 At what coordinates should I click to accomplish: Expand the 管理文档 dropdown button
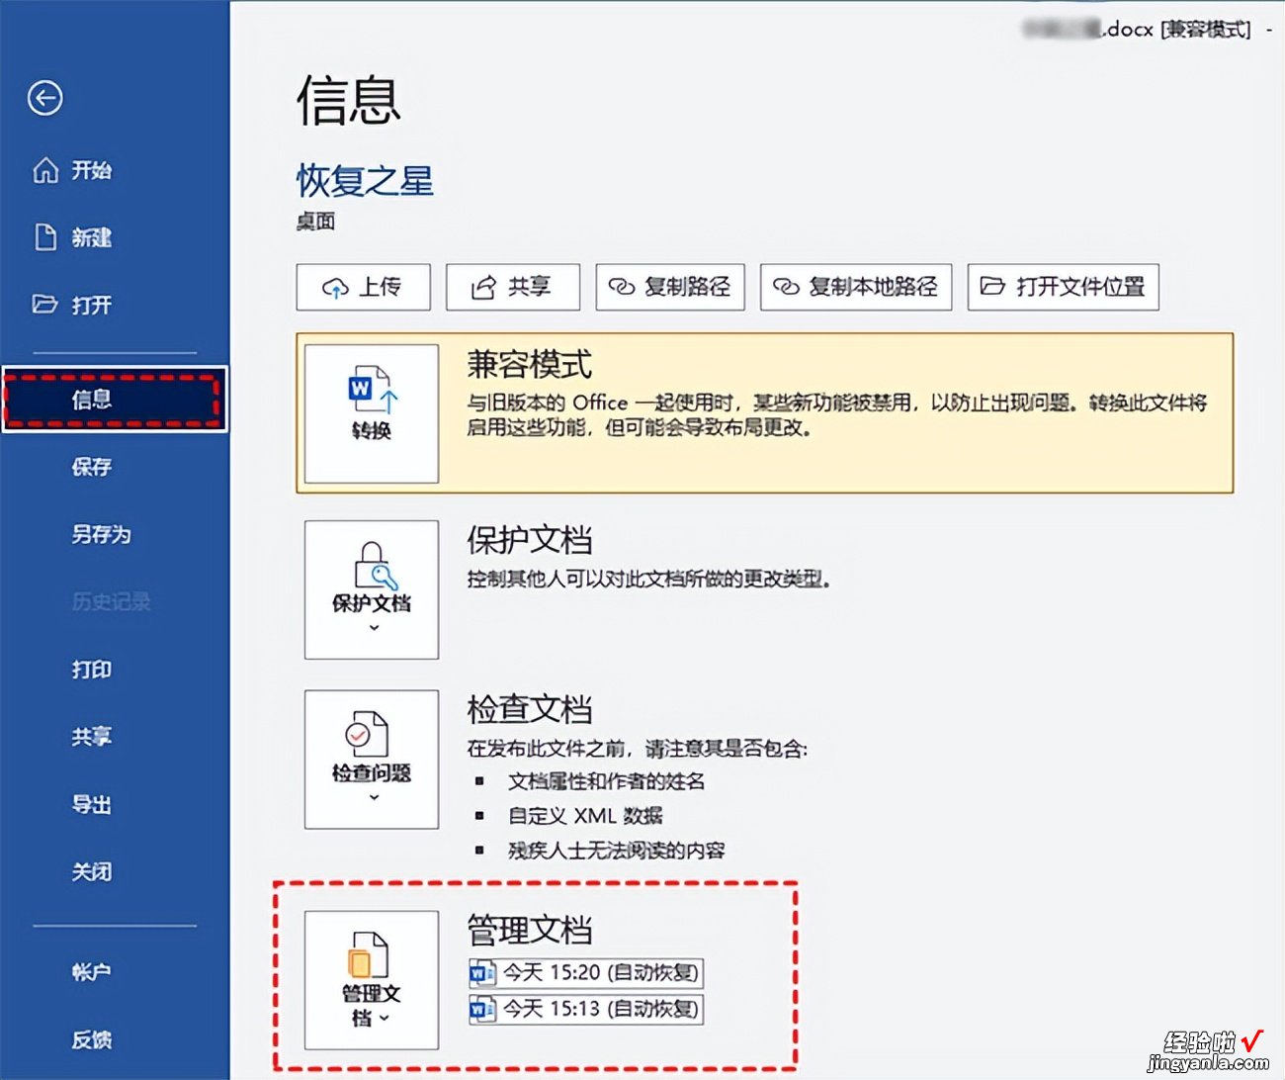tap(372, 980)
